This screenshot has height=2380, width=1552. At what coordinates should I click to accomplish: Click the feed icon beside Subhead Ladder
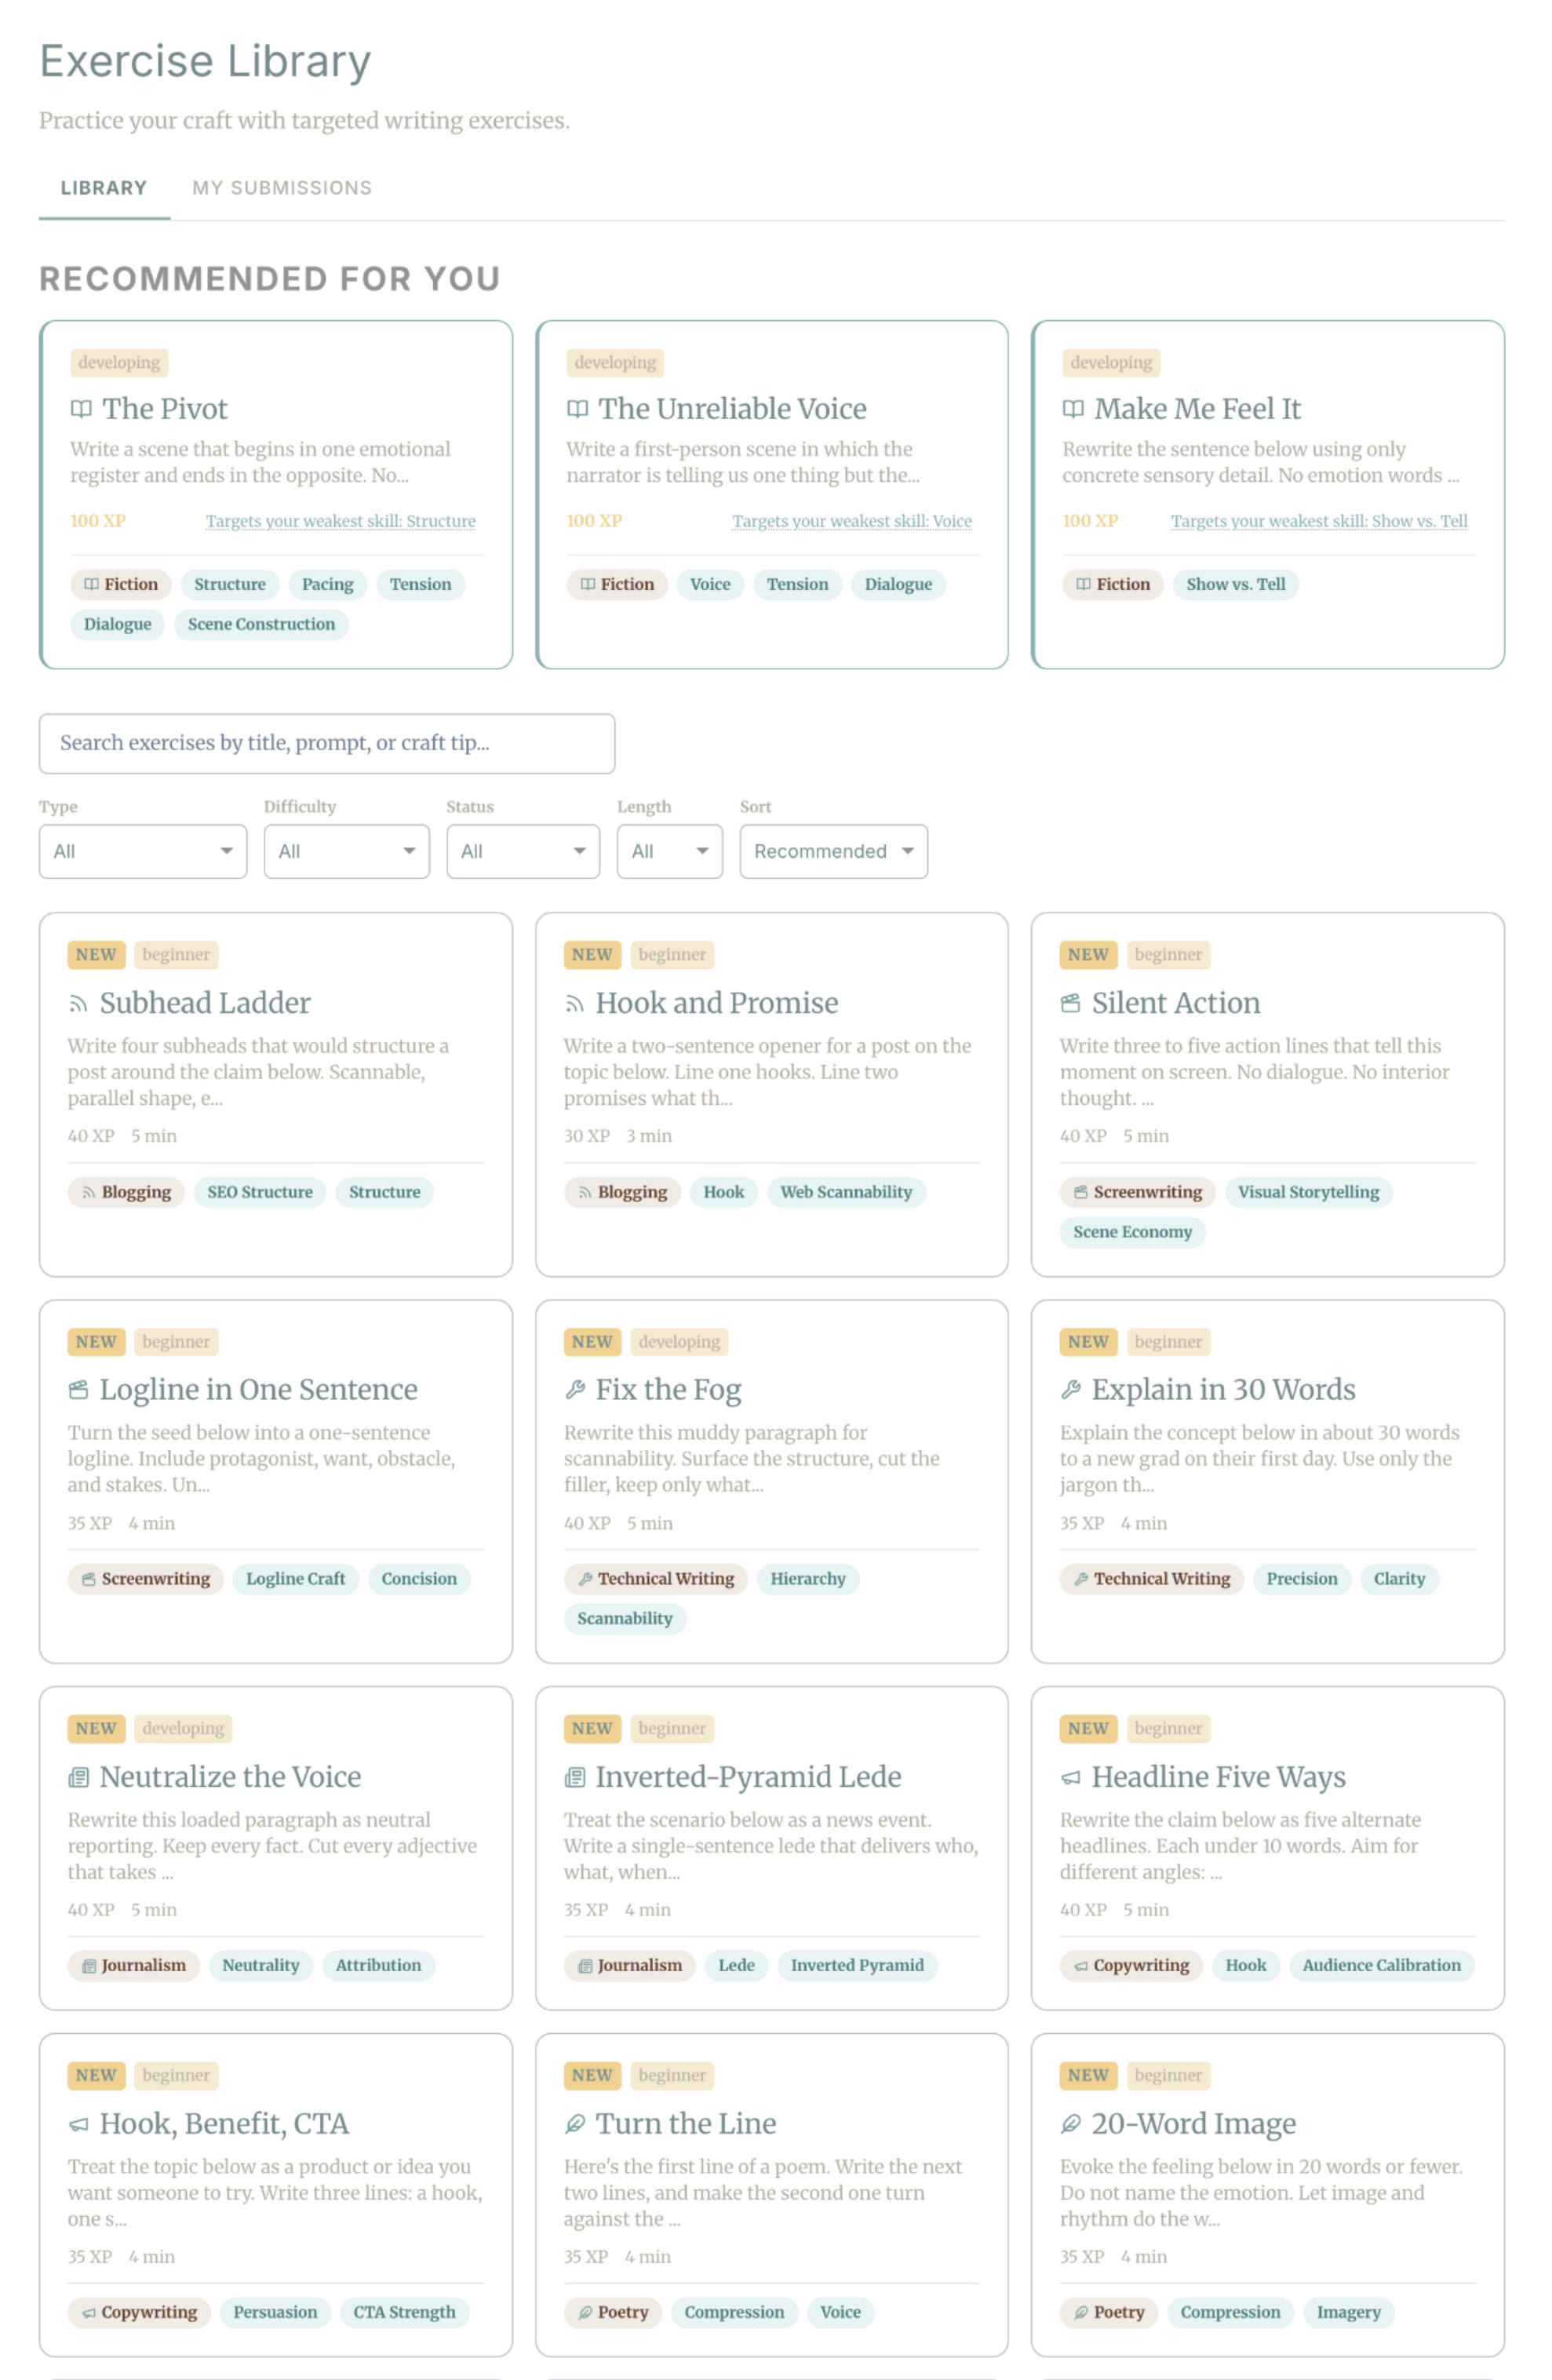click(x=78, y=1004)
